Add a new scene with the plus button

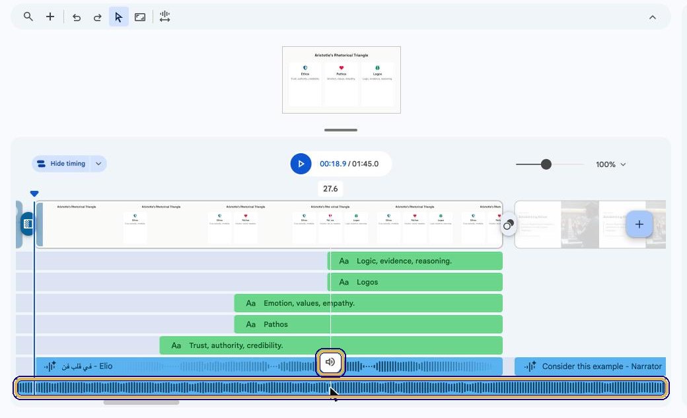tap(639, 225)
